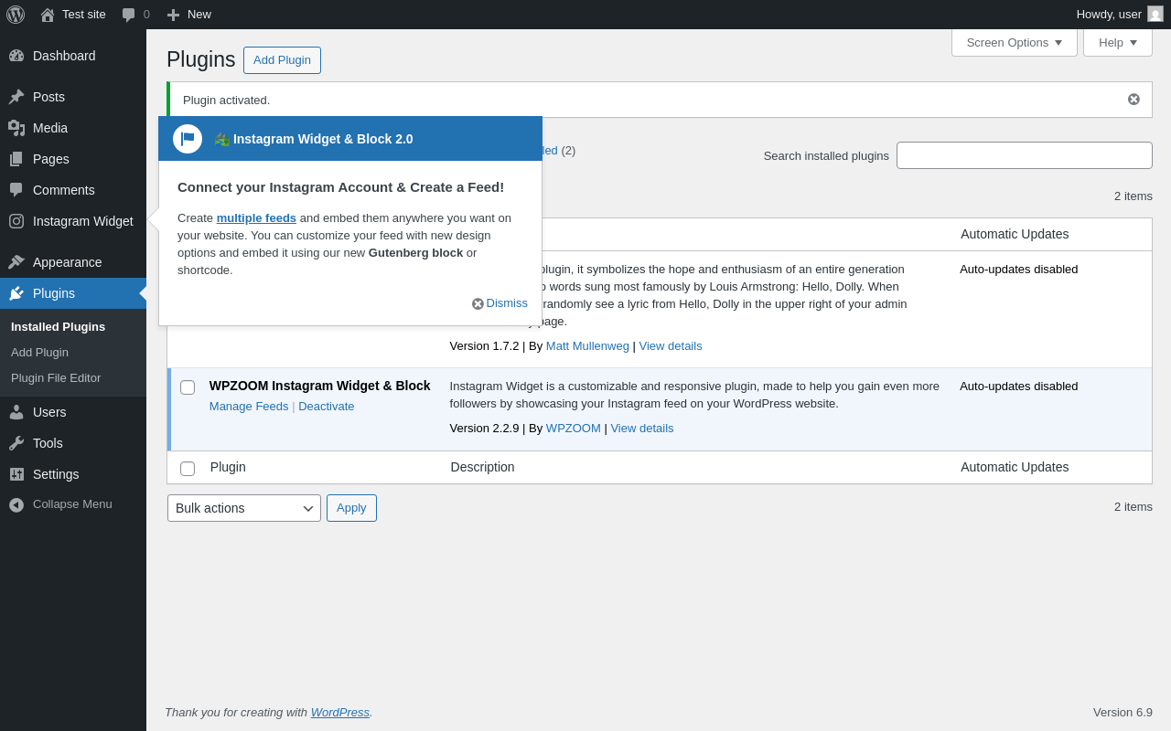Open the Test site home icon

48,15
